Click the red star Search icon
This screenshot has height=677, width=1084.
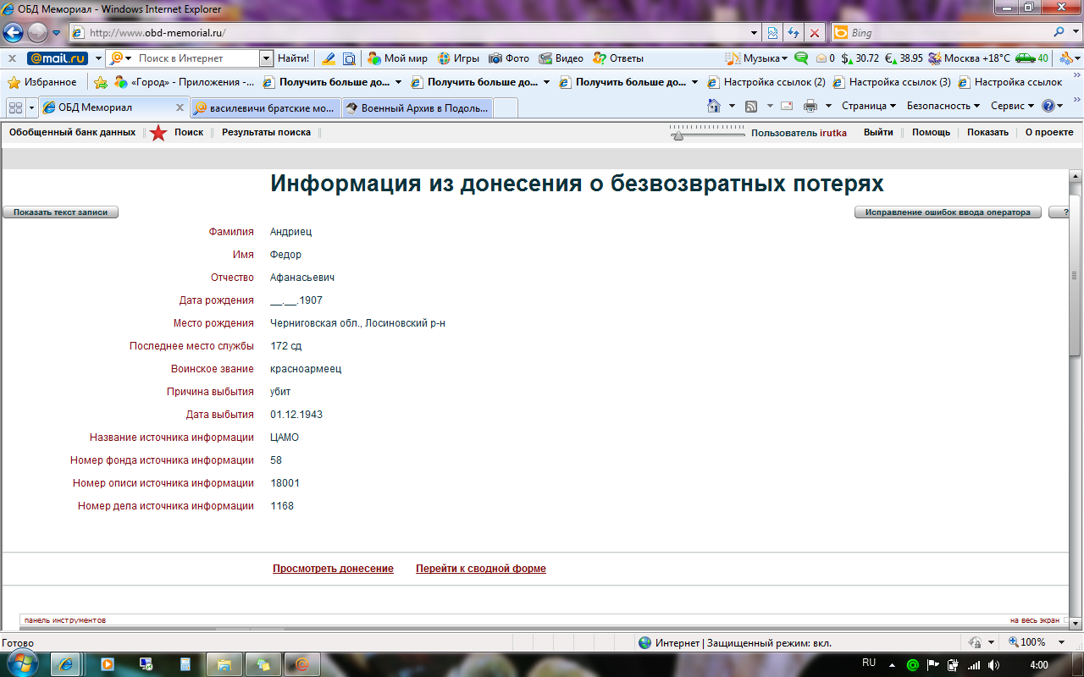(158, 133)
